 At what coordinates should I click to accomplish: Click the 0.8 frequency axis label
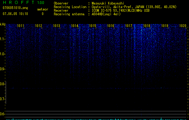click(2, 84)
